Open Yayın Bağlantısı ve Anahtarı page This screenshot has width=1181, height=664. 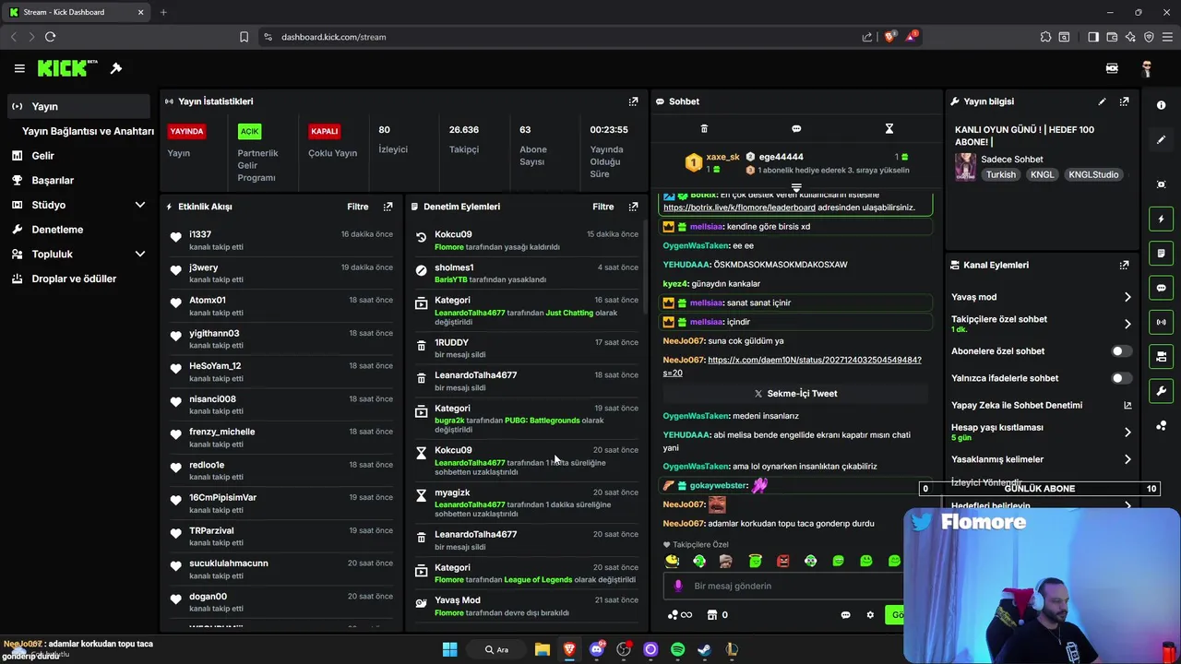88,131
